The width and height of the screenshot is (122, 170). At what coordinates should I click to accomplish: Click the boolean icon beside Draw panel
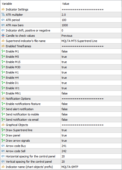pyautogui.click(x=3, y=135)
